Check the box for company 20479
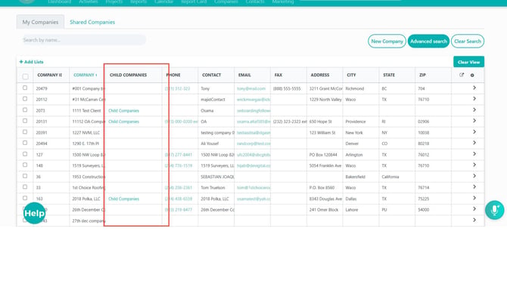 pyautogui.click(x=25, y=88)
